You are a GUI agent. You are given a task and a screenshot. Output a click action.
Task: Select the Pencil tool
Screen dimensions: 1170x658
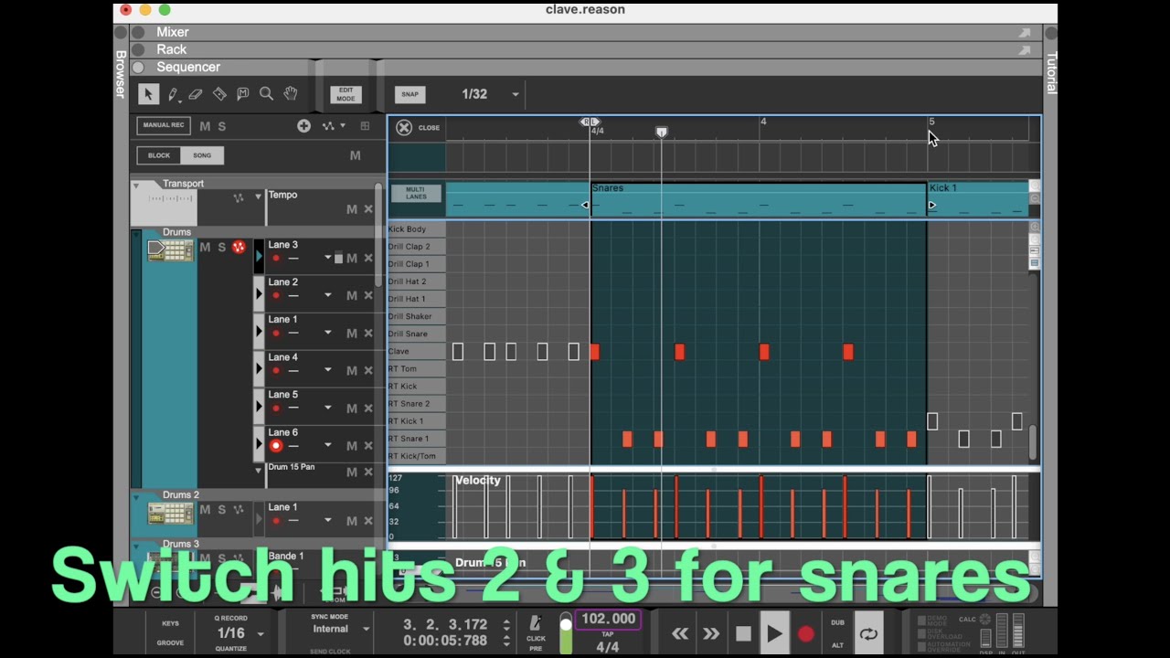(172, 94)
